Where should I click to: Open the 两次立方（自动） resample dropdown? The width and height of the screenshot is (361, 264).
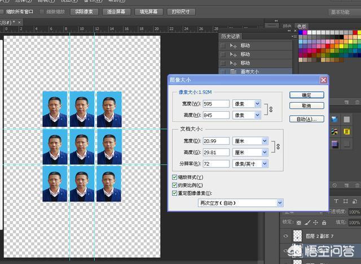click(241, 203)
